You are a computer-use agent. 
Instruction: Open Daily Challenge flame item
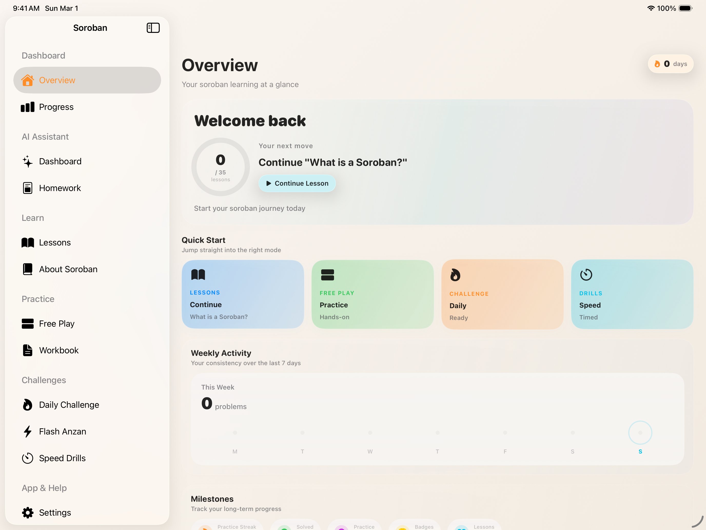tap(68, 405)
